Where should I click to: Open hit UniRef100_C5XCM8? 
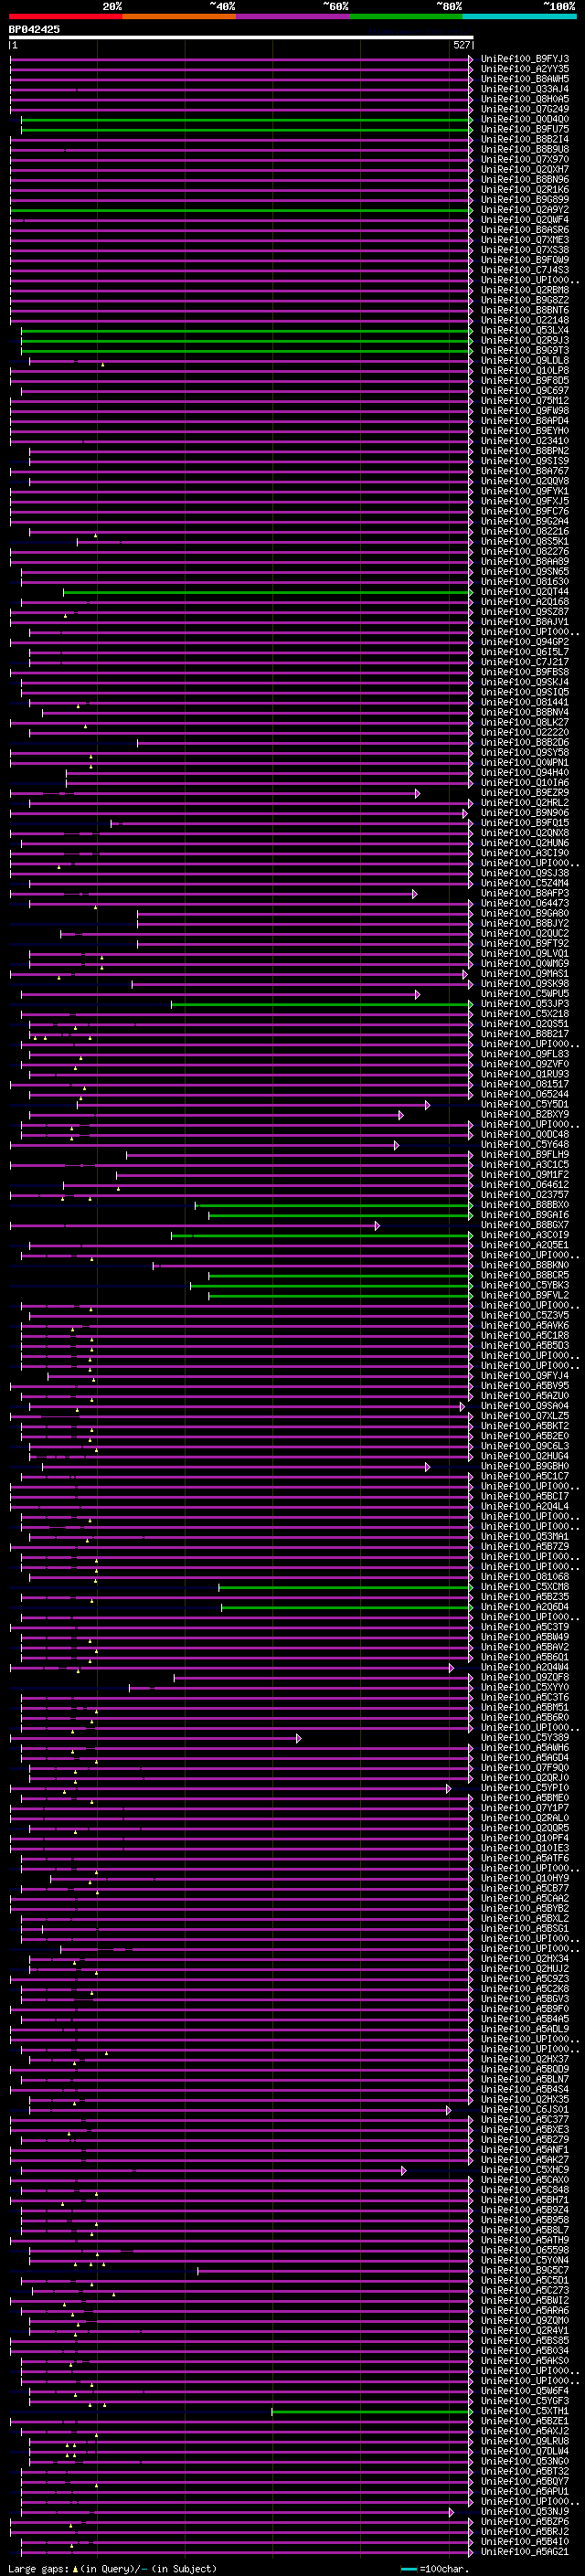click(x=525, y=1587)
